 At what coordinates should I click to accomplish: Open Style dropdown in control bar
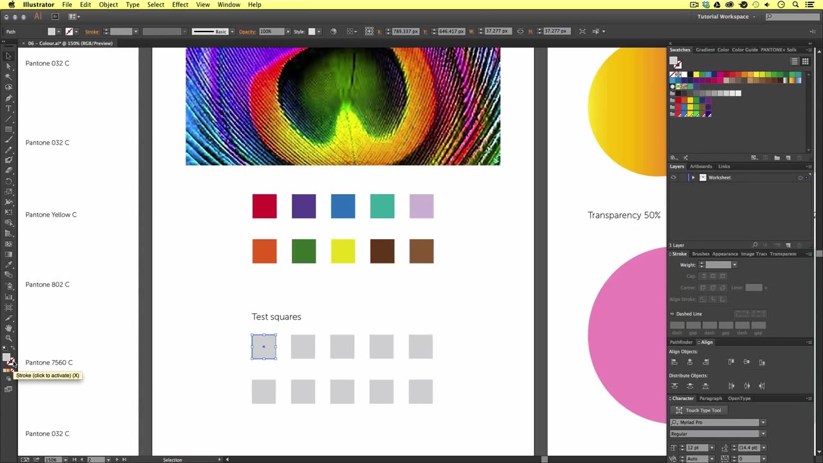pyautogui.click(x=319, y=31)
